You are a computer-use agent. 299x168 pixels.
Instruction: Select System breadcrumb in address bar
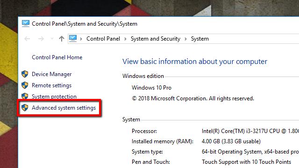click(200, 39)
